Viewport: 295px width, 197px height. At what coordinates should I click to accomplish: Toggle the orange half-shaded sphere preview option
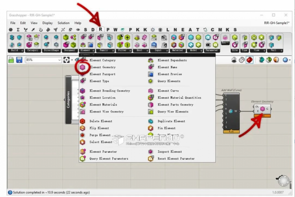(x=276, y=60)
